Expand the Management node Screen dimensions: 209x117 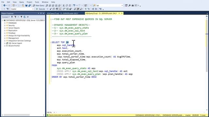[5, 38]
